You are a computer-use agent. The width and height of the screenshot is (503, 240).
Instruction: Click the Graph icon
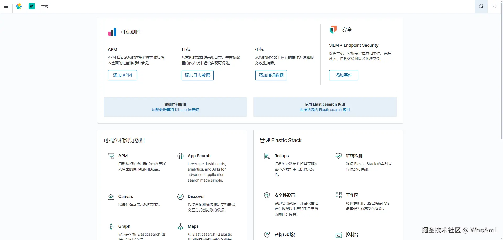[111, 226]
